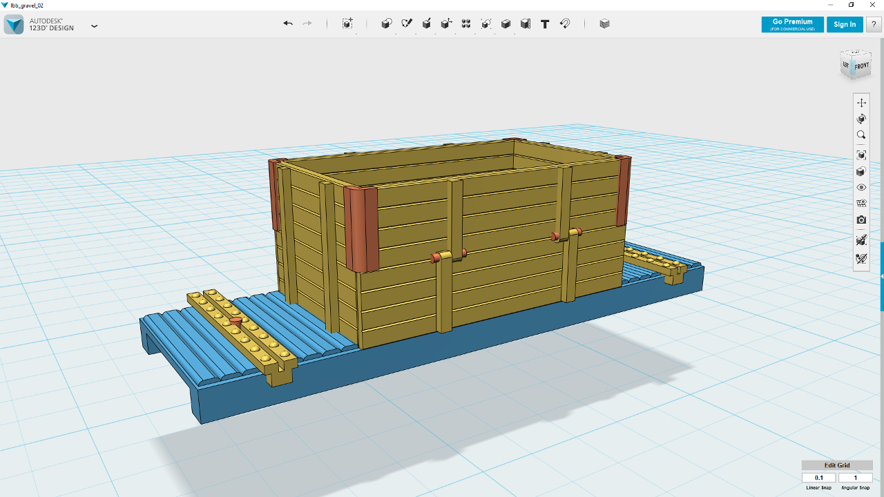The height and width of the screenshot is (497, 884).
Task: Take a screenshot with the camera icon
Action: pyautogui.click(x=861, y=220)
